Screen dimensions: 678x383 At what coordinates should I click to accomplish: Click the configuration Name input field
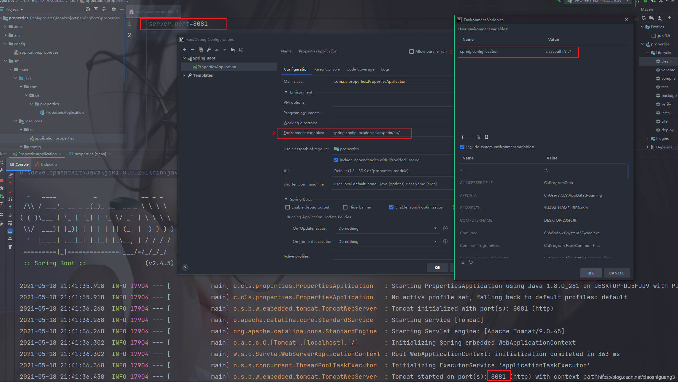click(x=348, y=51)
